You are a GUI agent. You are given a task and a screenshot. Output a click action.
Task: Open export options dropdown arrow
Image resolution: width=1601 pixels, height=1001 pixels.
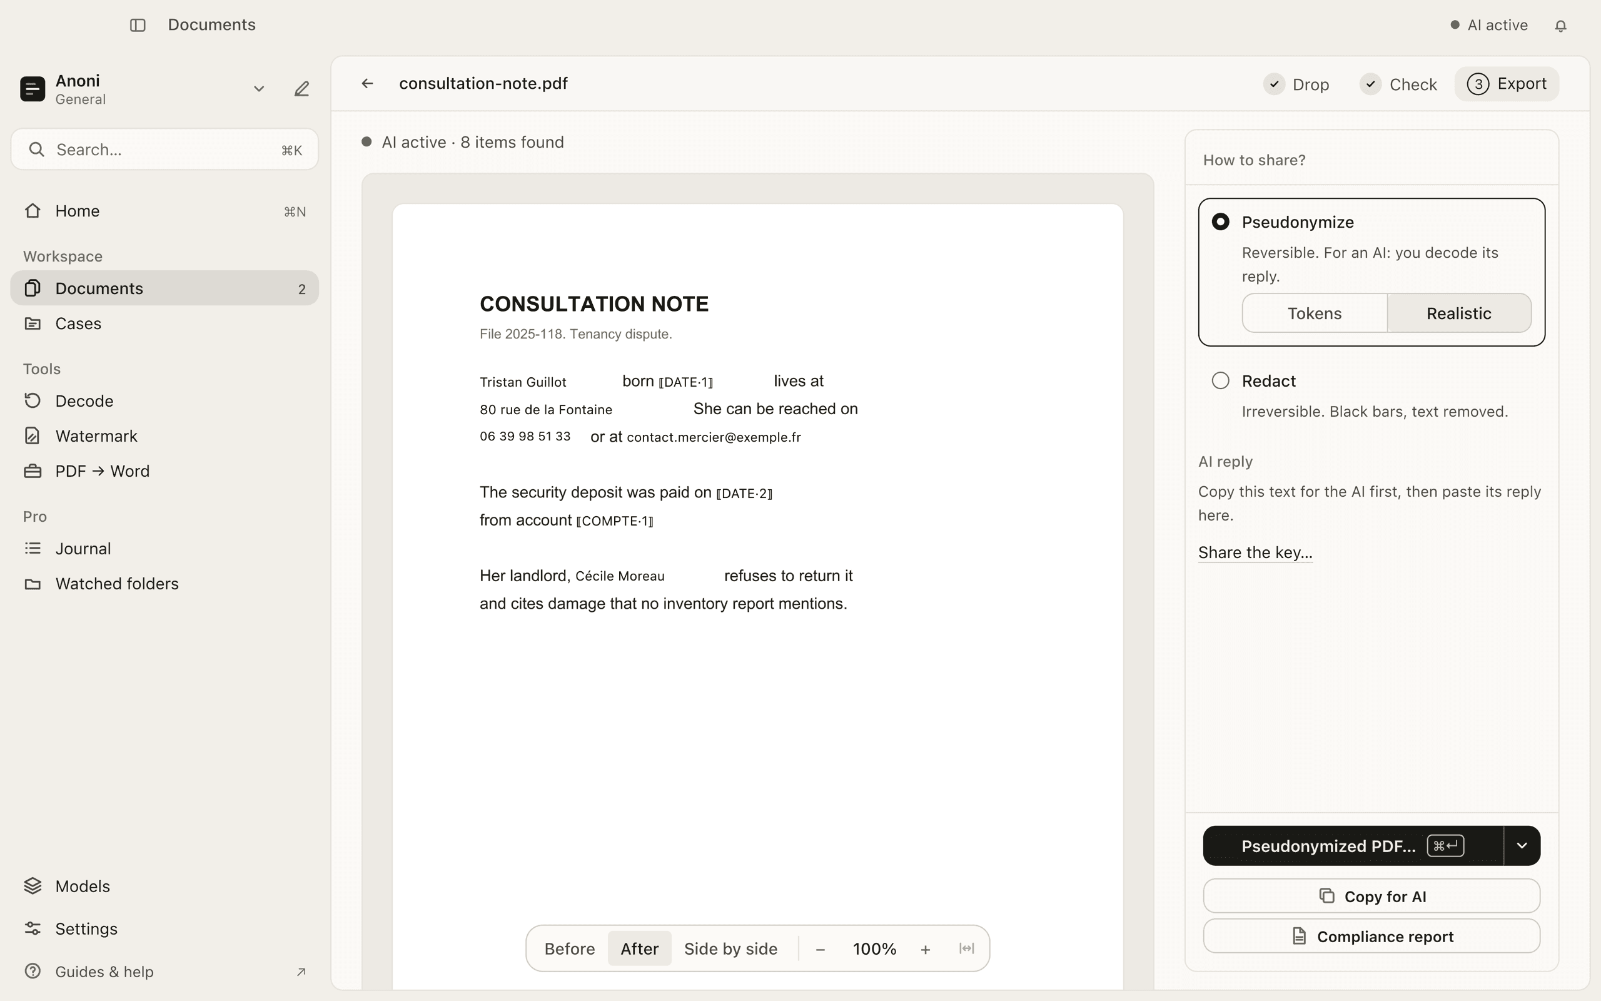[1522, 845]
